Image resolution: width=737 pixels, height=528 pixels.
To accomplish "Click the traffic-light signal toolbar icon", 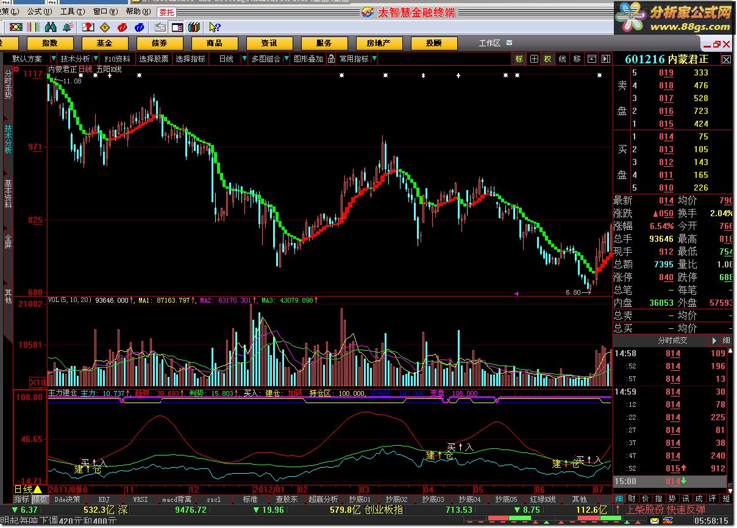I will [16, 27].
